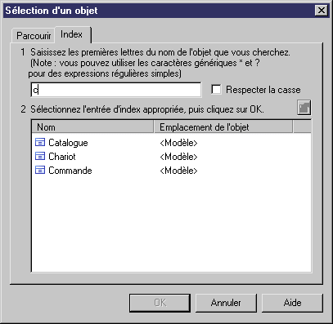The height and width of the screenshot is (324, 333).
Task: Click the Commande class icon
Action: [40, 170]
